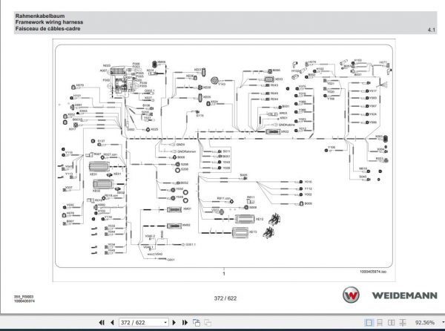Click the Framework wiring harness heading
445x331 pixels.
(49, 22)
